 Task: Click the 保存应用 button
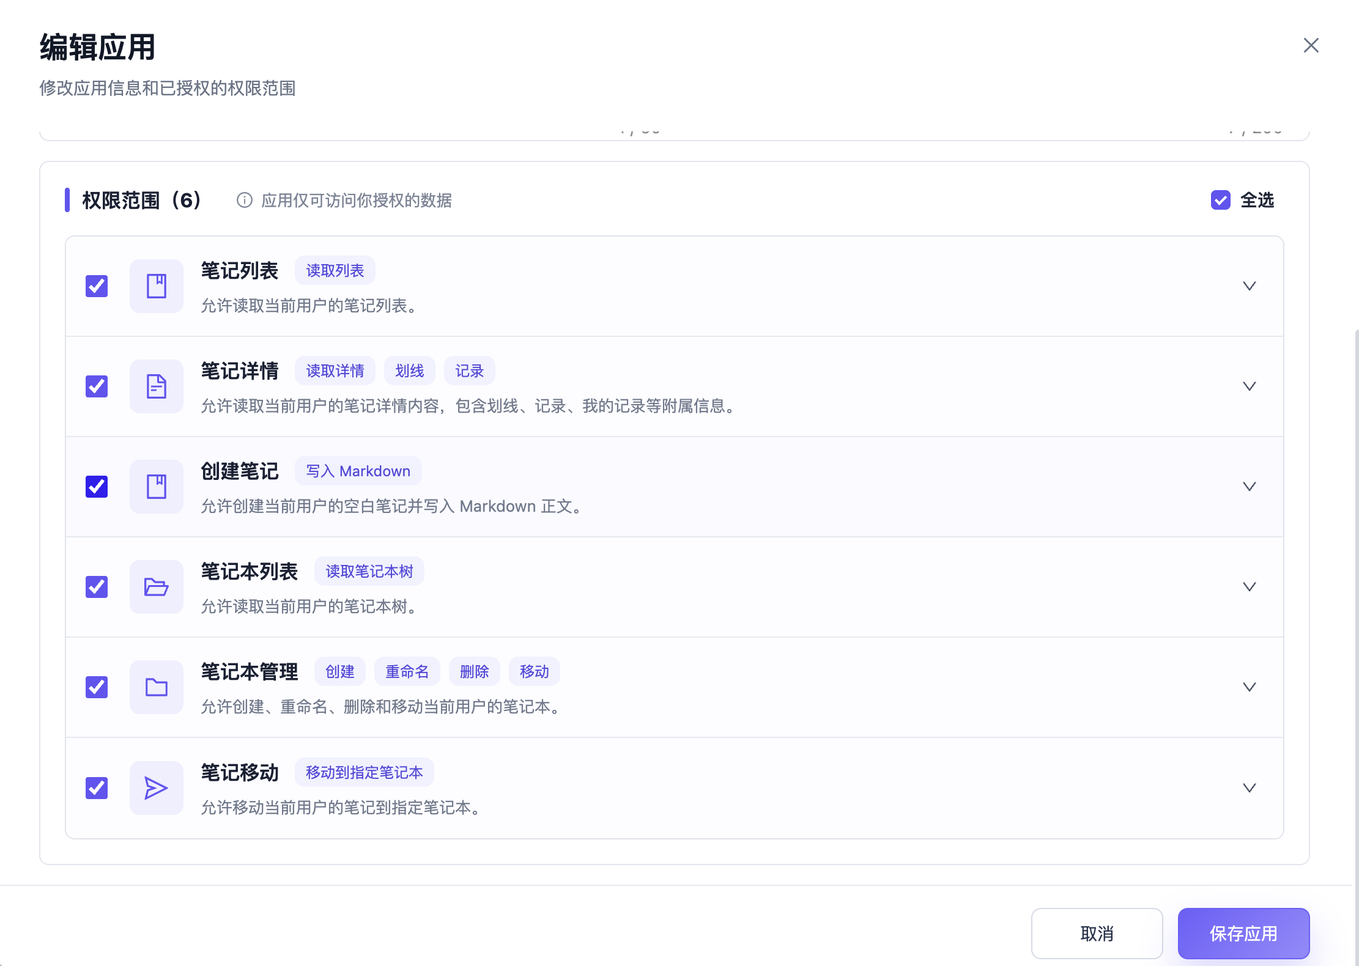tap(1244, 934)
